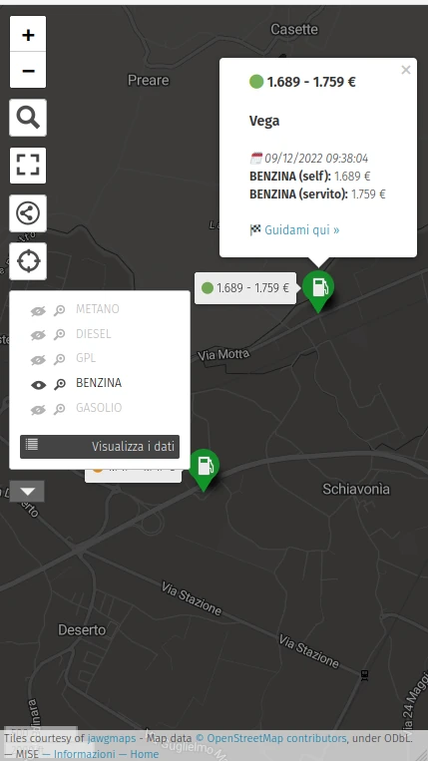Open the jawgmaps attribution link
The height and width of the screenshot is (761, 428).
(x=112, y=739)
